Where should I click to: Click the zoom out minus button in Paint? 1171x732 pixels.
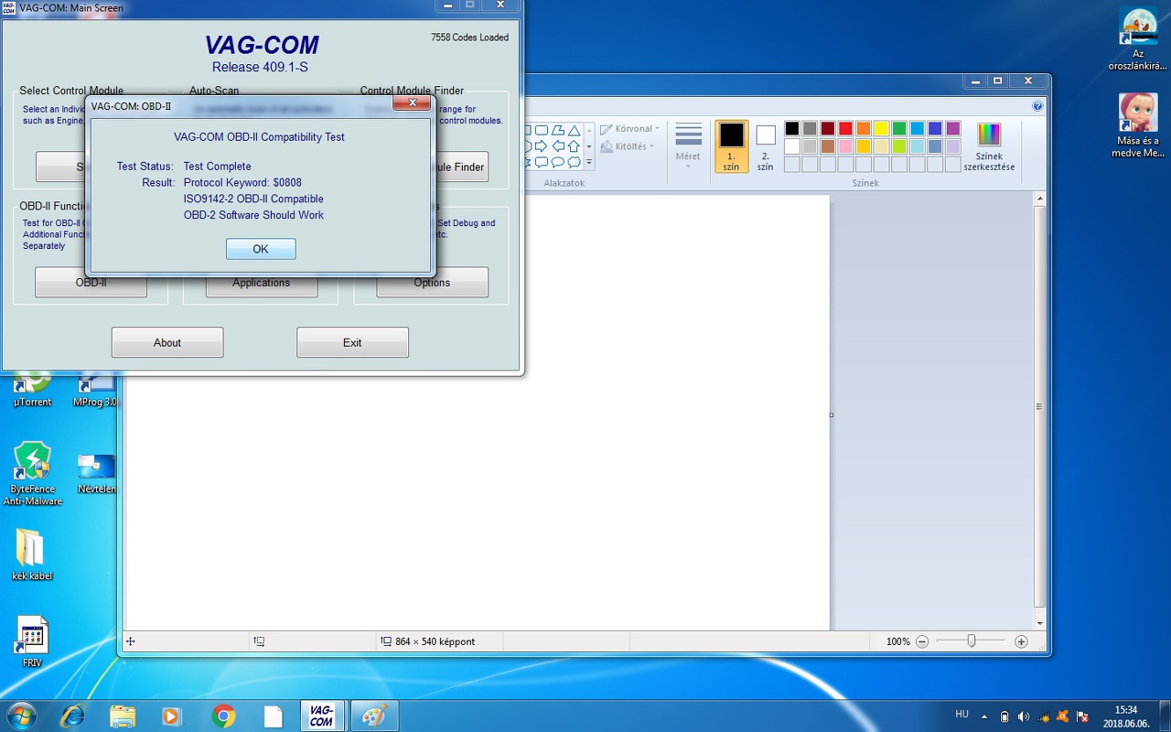click(922, 642)
